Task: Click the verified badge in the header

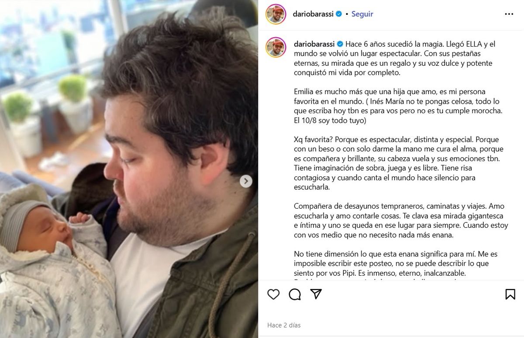Action: (x=338, y=14)
